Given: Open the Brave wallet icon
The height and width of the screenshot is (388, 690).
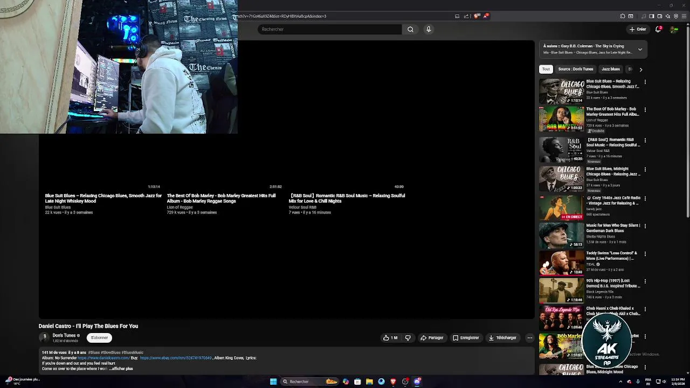Looking at the screenshot, I should pyautogui.click(x=659, y=16).
